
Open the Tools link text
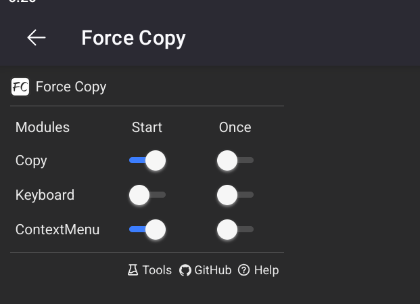[x=157, y=270]
